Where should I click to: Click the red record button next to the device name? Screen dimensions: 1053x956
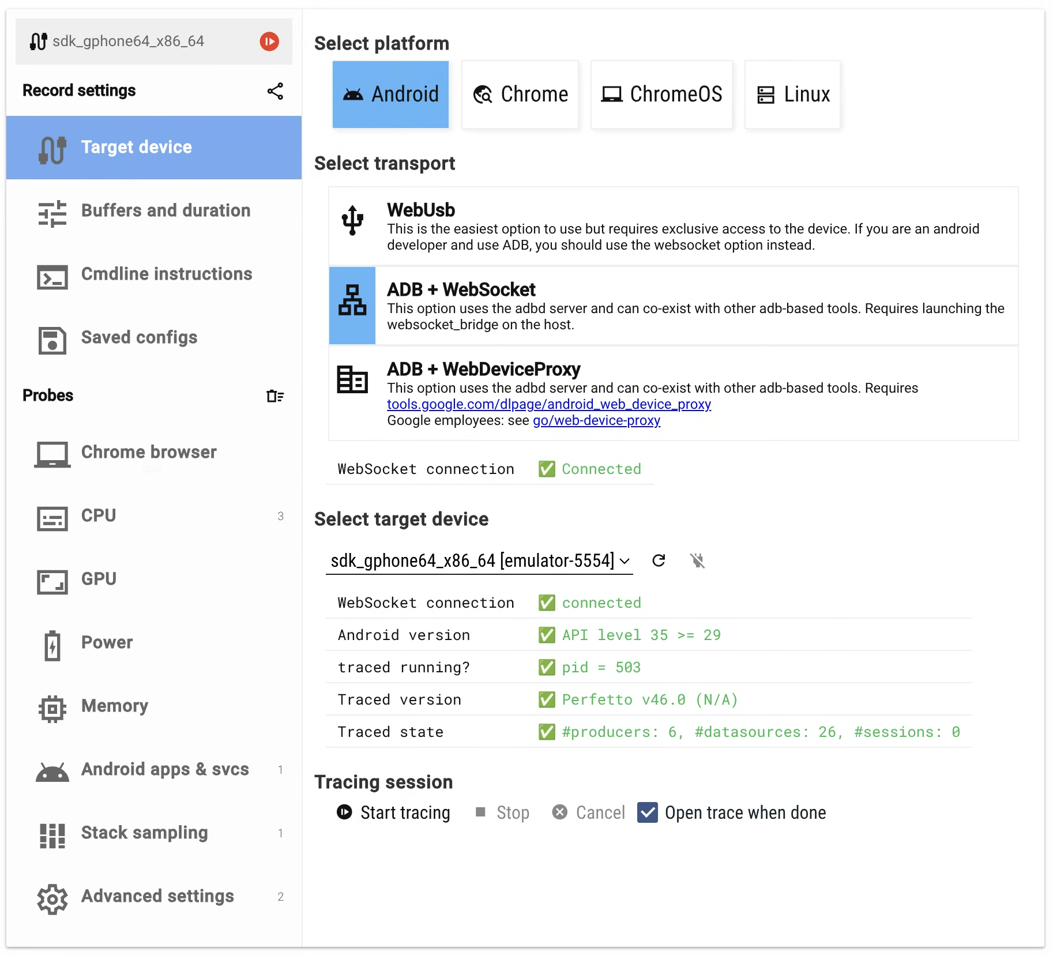pyautogui.click(x=269, y=42)
